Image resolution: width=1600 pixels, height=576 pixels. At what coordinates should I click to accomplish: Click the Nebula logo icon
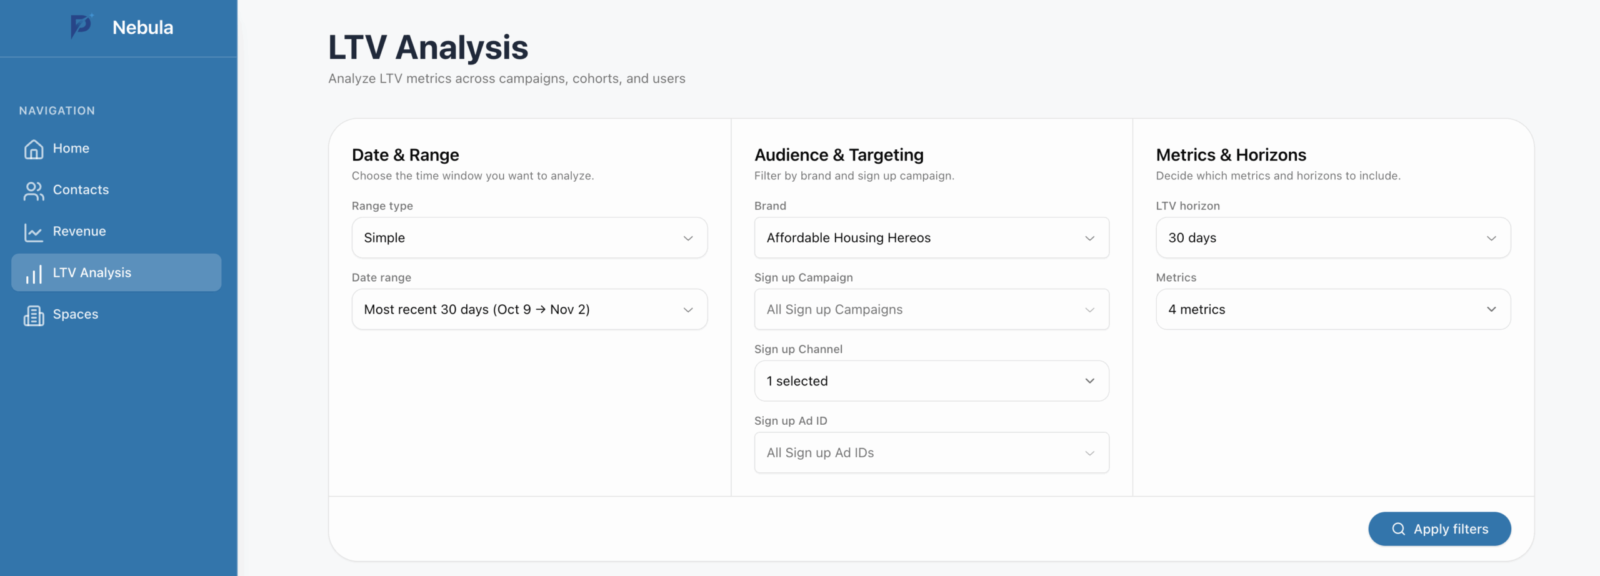pos(81,27)
